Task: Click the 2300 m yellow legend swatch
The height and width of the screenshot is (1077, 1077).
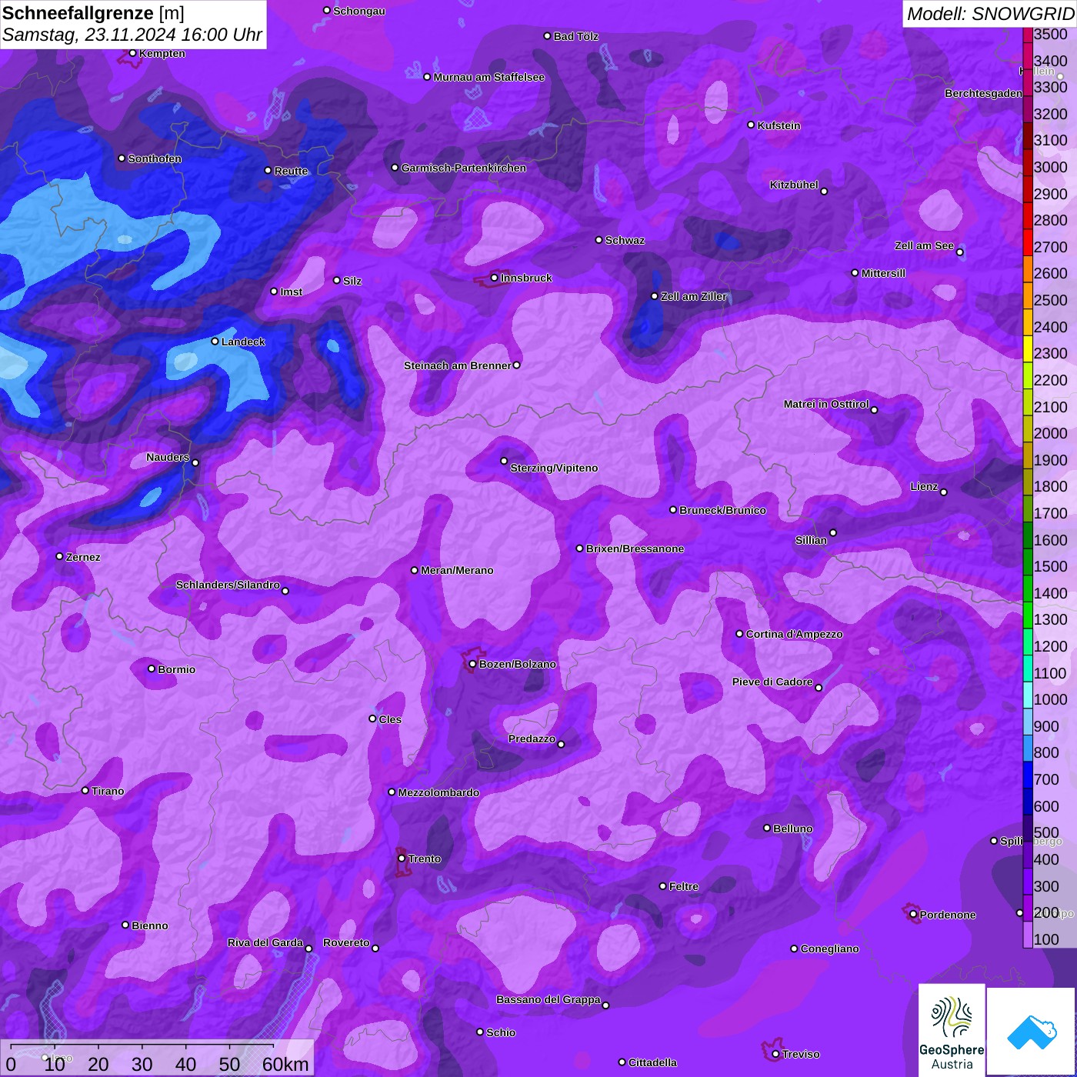Action: coord(1027,348)
